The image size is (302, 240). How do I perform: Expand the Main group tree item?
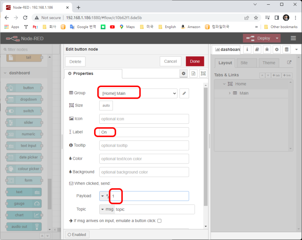click(x=230, y=93)
